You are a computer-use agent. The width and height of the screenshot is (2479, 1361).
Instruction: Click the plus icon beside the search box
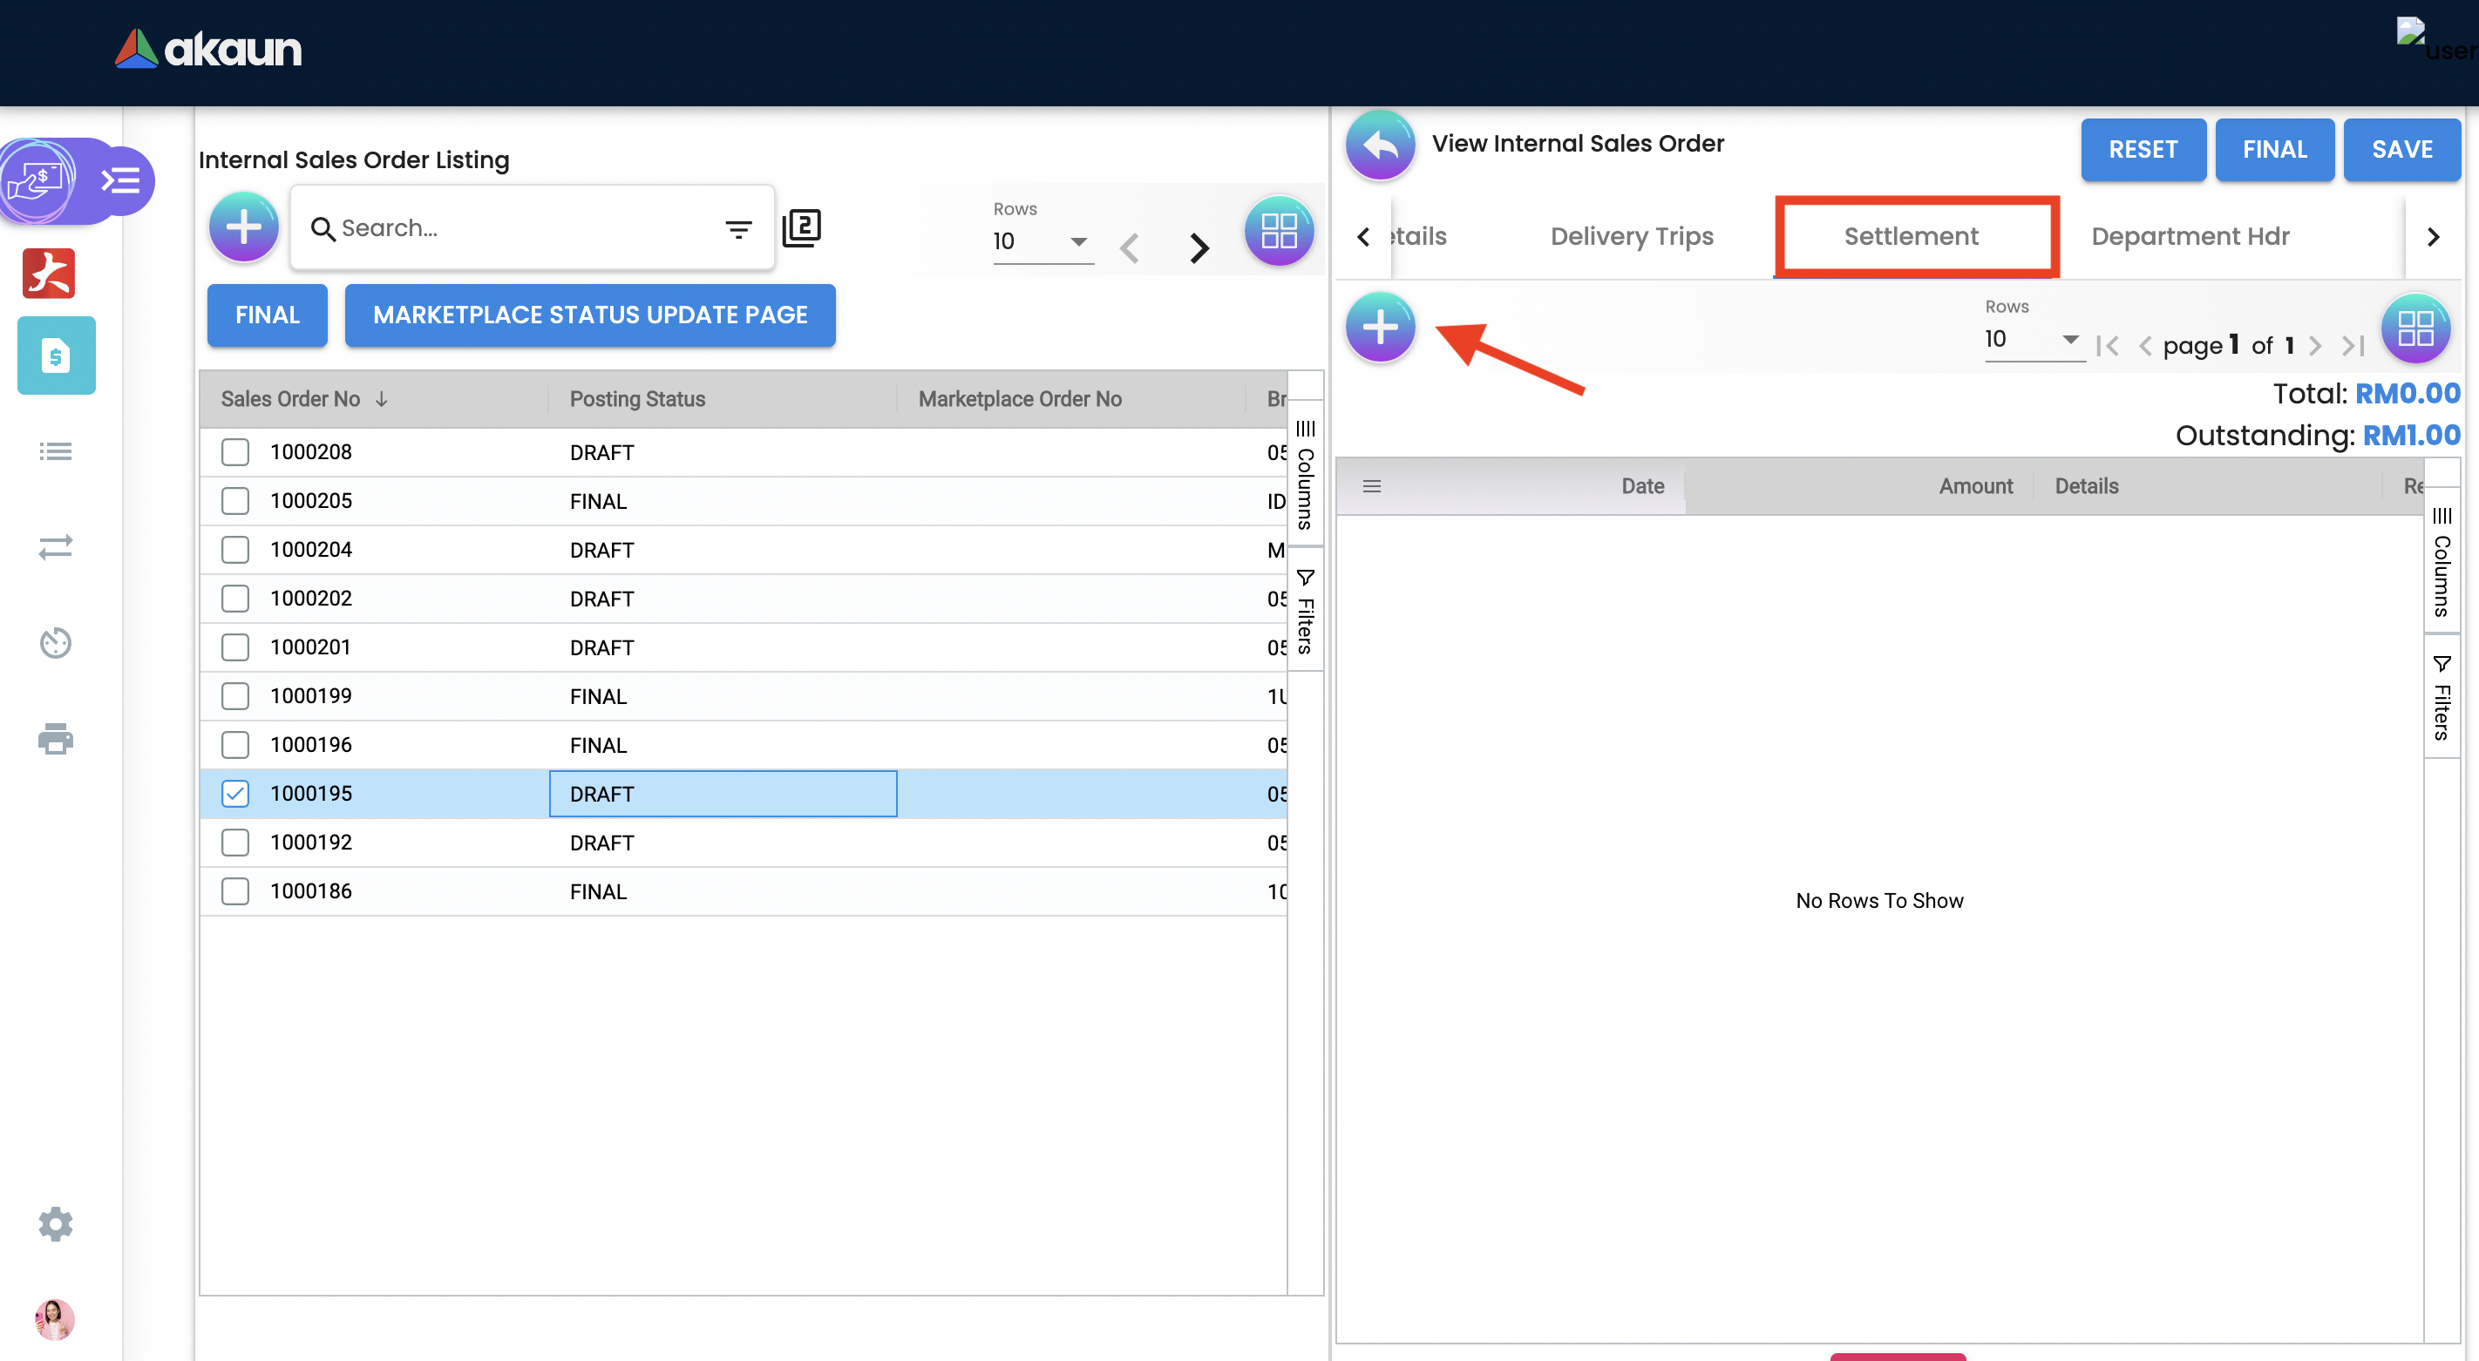[243, 228]
